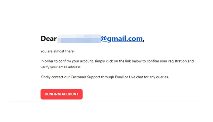Click "for any queries." at sentence end

click(156, 77)
